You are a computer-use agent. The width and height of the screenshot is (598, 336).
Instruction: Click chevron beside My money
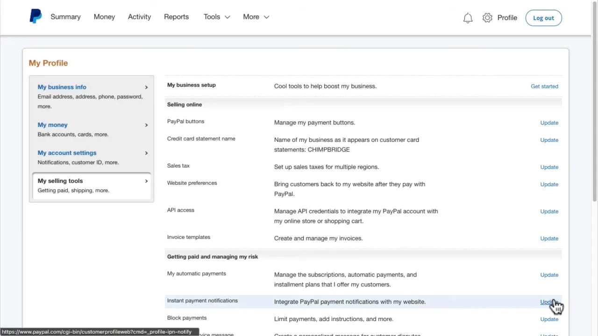tap(146, 125)
